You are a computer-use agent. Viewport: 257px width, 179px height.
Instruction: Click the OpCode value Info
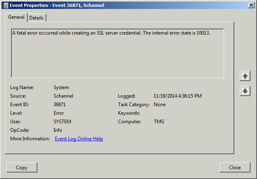tap(58, 130)
